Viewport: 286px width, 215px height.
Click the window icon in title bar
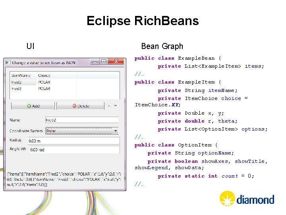click(8, 63)
